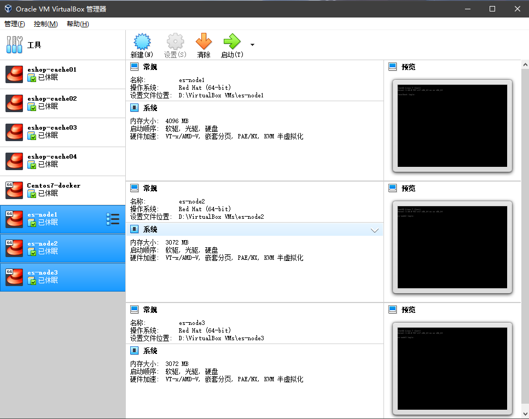Click saved-state icon under Centos7-docker

(x=32, y=194)
